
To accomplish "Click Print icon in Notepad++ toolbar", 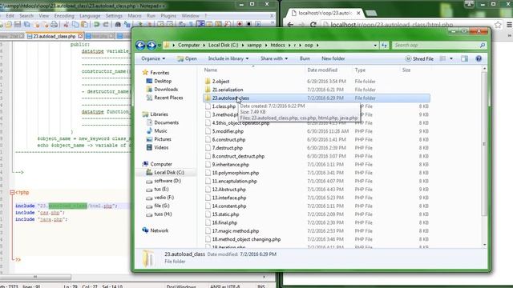I will point(55,25).
